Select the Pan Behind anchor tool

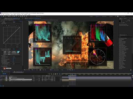pyautogui.click(x=11, y=16)
